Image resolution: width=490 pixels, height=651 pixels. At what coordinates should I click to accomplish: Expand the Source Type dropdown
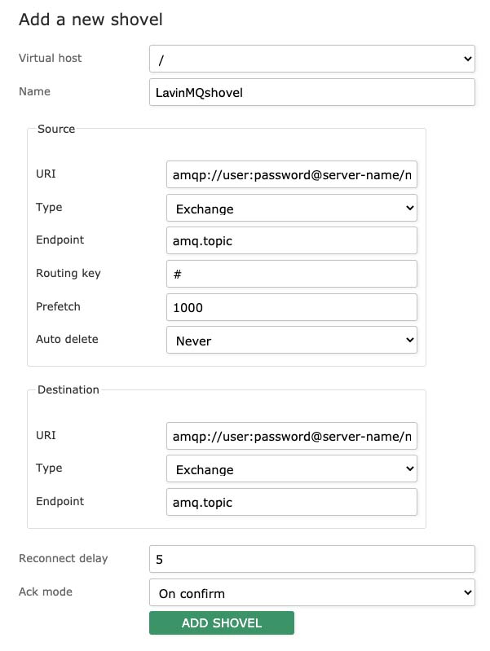[x=291, y=208]
